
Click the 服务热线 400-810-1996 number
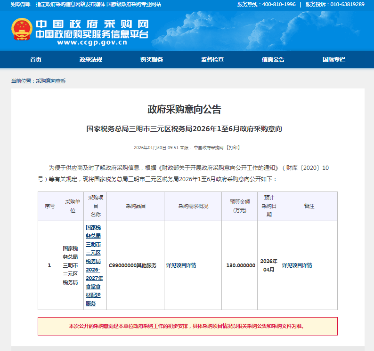(279, 4)
